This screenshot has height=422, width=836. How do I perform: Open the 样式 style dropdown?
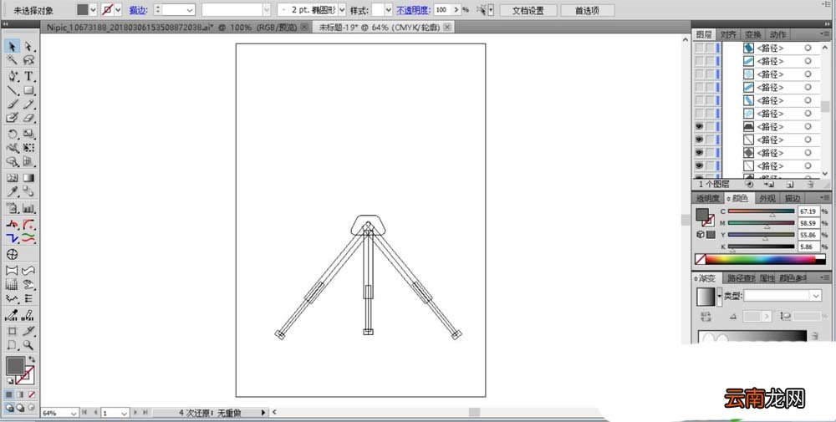tap(388, 9)
